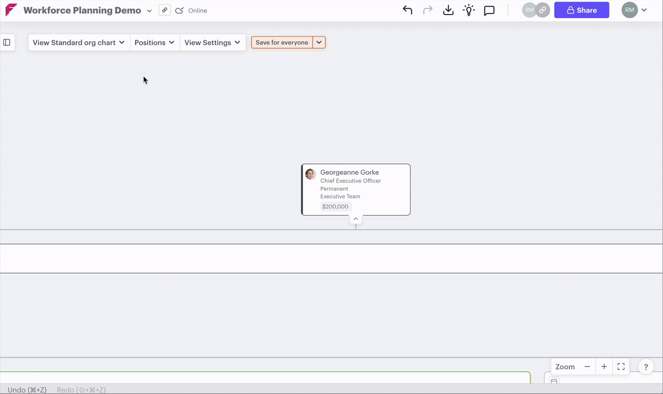The image size is (663, 394).
Task: Click the undo arrow icon
Action: 407,9
